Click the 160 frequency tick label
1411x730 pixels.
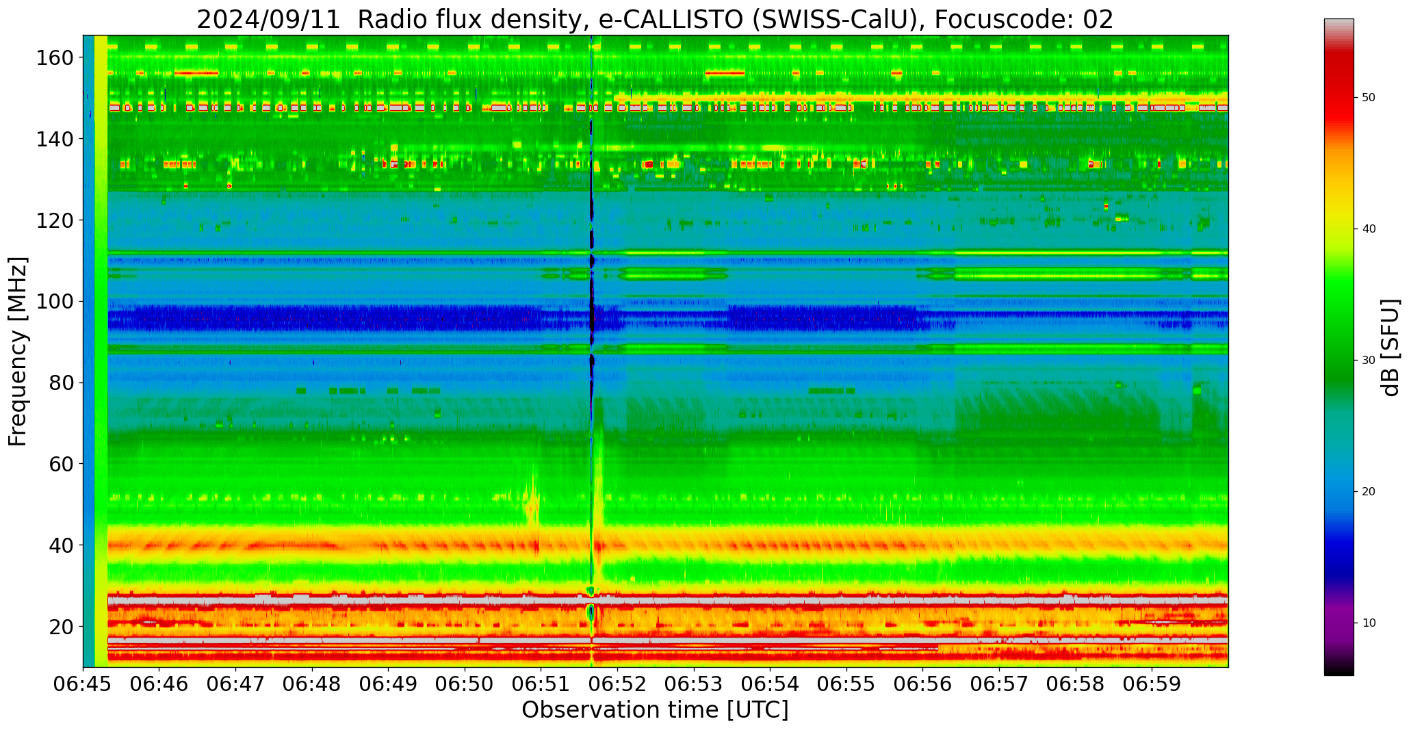(55, 57)
